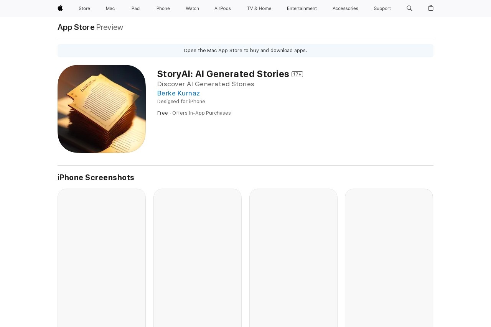Screen dimensions: 491x327
Task: Click the 'Free' price label
Action: click(163, 113)
